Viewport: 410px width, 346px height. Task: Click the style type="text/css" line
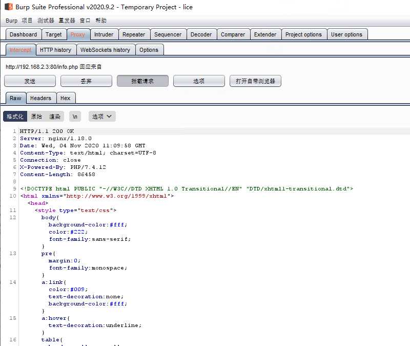coord(75,210)
